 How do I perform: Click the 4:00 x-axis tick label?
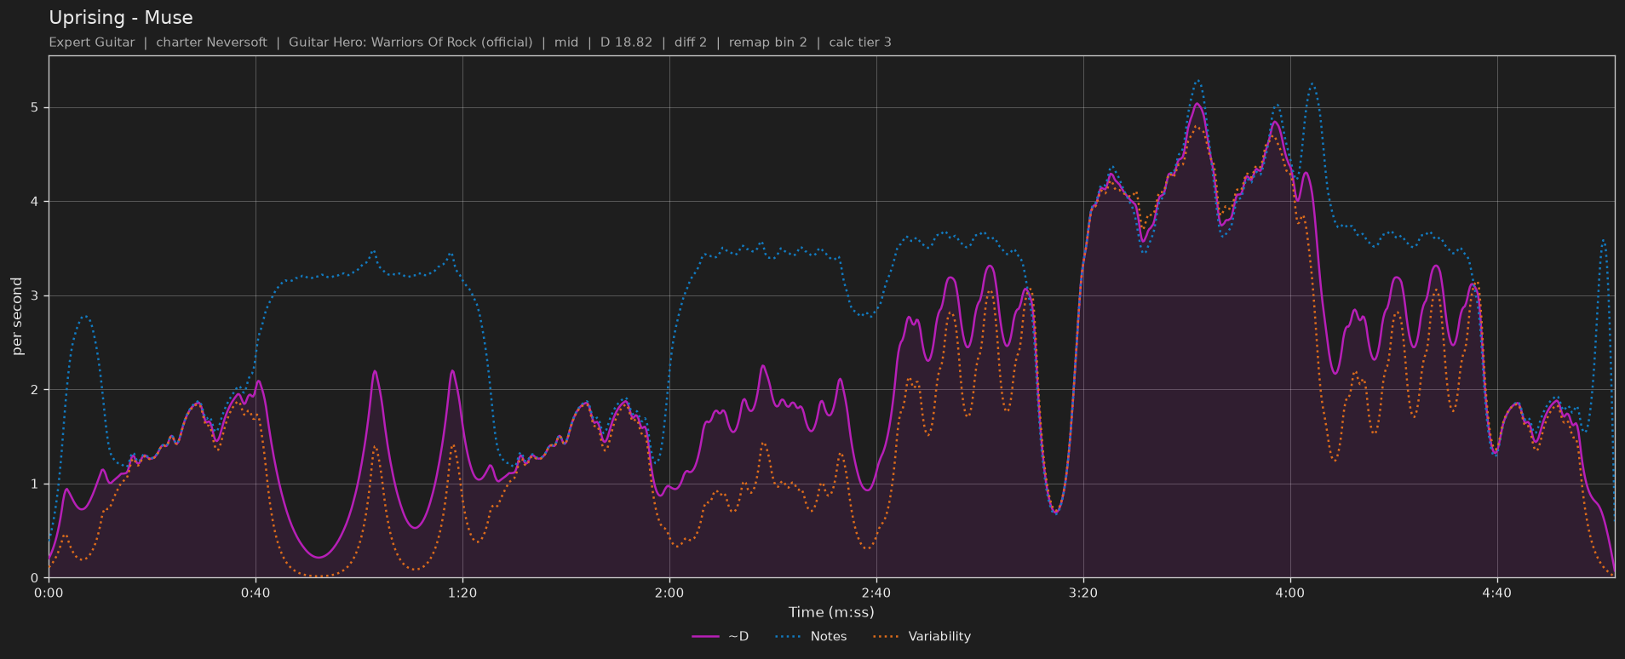point(1290,593)
